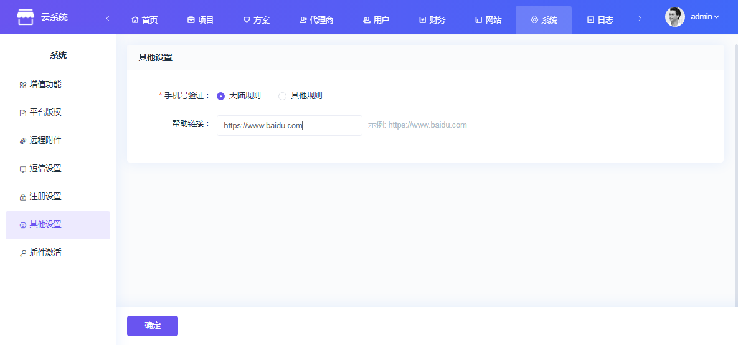Select 其他设置 in the sidebar
This screenshot has height=345, width=738.
58,225
